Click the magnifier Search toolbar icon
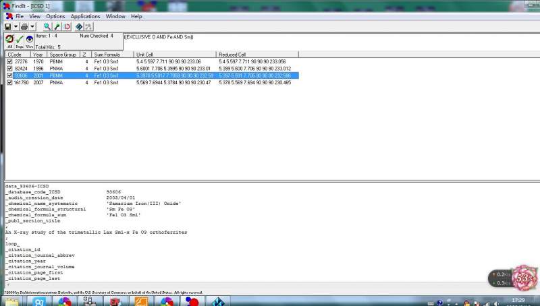Screen dimensions: 540x306 [x=47, y=26]
